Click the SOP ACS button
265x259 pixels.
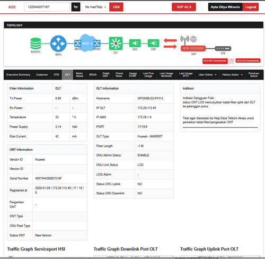point(184,7)
